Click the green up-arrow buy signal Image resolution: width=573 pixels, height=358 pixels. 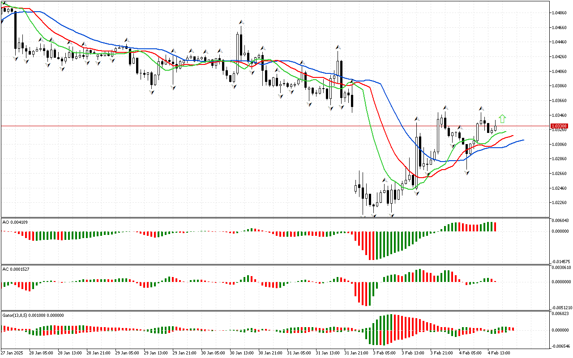coord(502,119)
